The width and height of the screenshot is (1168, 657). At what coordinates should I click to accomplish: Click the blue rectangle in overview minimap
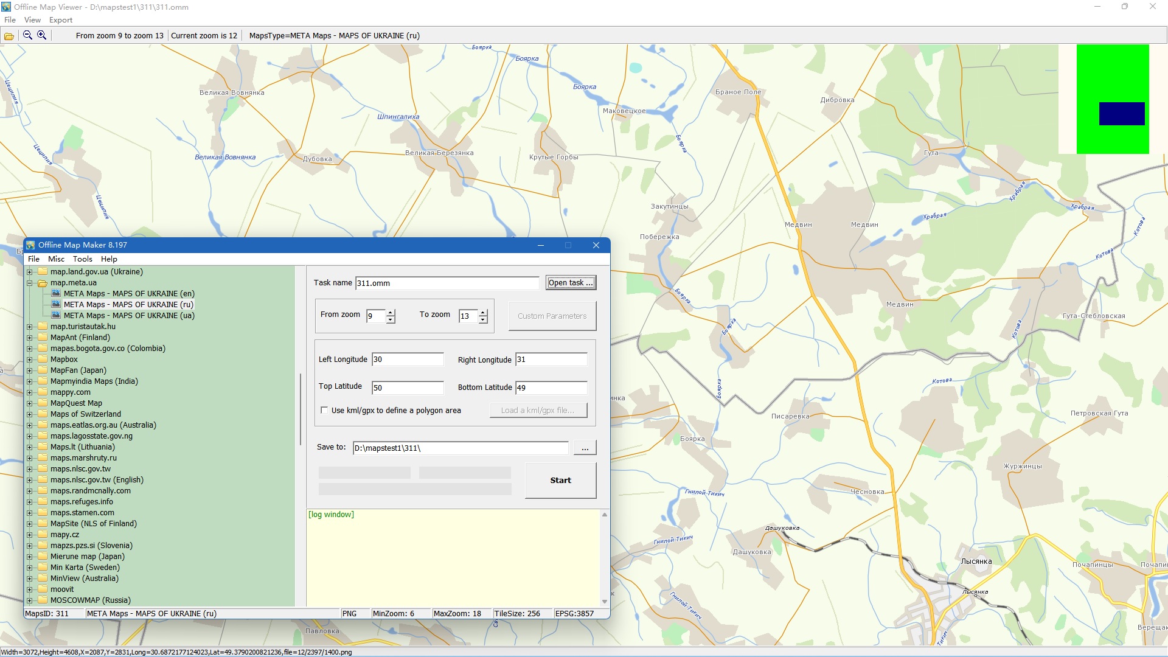(1121, 114)
